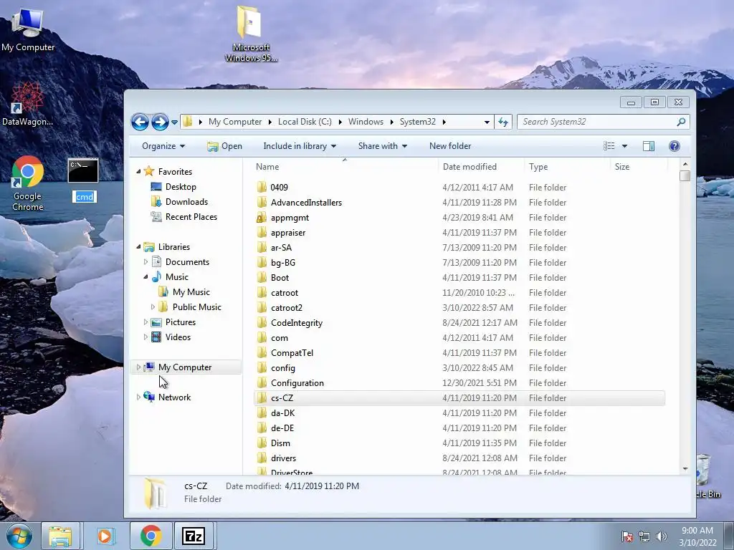Focus the Search System32 field
734x550 pixels.
[603, 122]
